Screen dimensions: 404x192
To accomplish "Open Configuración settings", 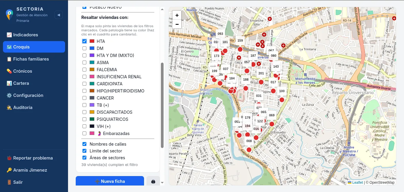I will click(x=34, y=95).
